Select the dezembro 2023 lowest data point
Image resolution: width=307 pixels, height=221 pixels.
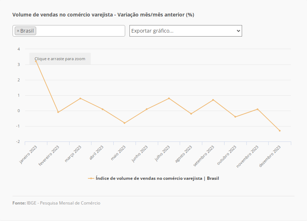[x=280, y=131]
